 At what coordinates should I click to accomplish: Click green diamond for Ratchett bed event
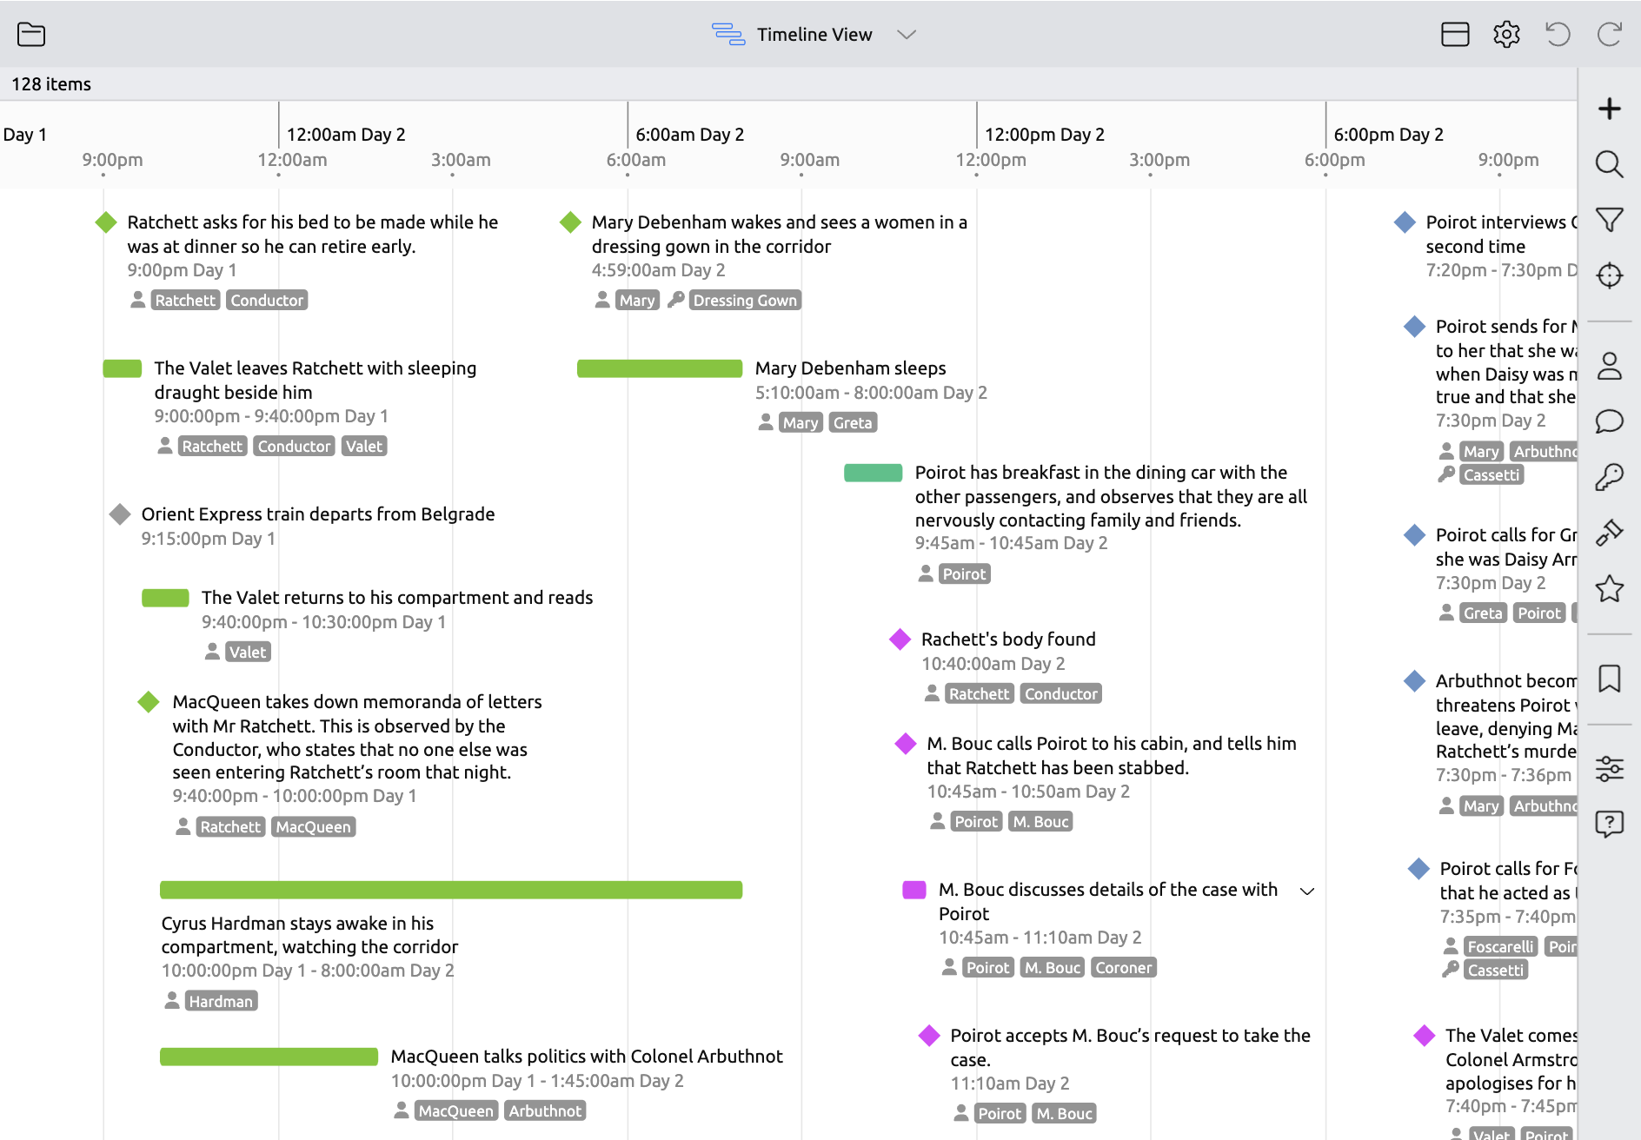pos(106,222)
